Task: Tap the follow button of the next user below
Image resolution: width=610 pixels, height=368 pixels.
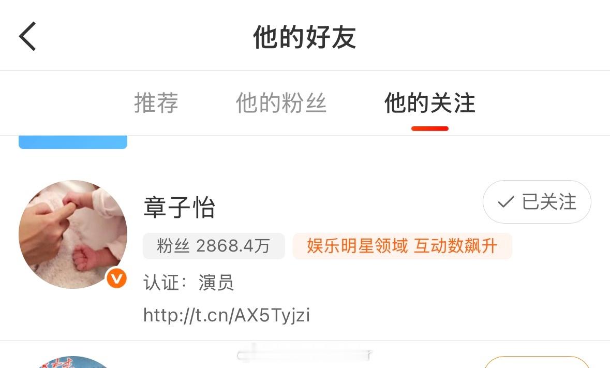Action: point(537,362)
